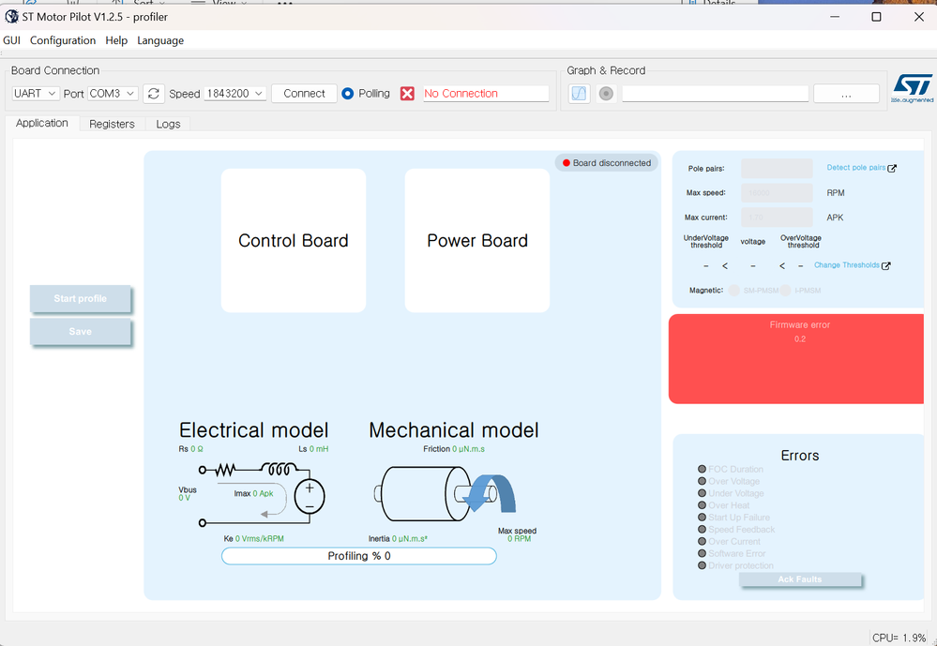Click the Control Board card

point(294,240)
